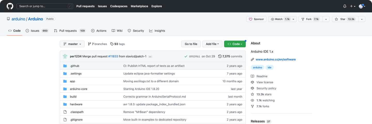Viewport: 372px width, 124px height.
Task: Open the .github folder
Action: 74,66
